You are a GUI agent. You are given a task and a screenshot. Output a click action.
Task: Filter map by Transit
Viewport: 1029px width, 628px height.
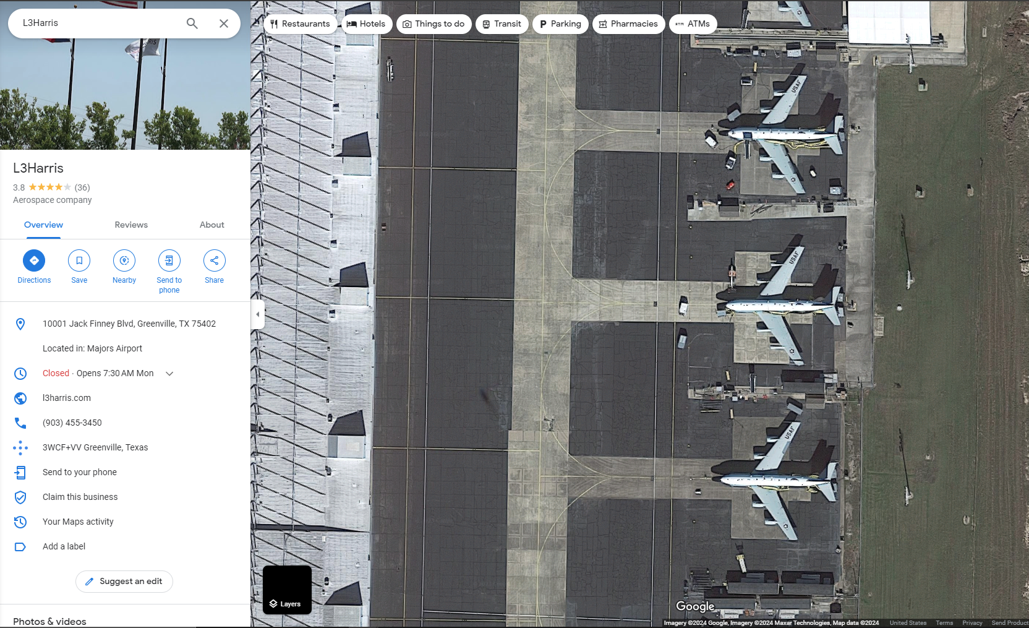coord(502,24)
